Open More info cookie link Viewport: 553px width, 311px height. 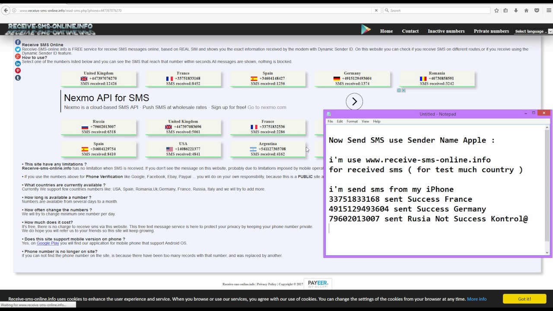[477, 299]
